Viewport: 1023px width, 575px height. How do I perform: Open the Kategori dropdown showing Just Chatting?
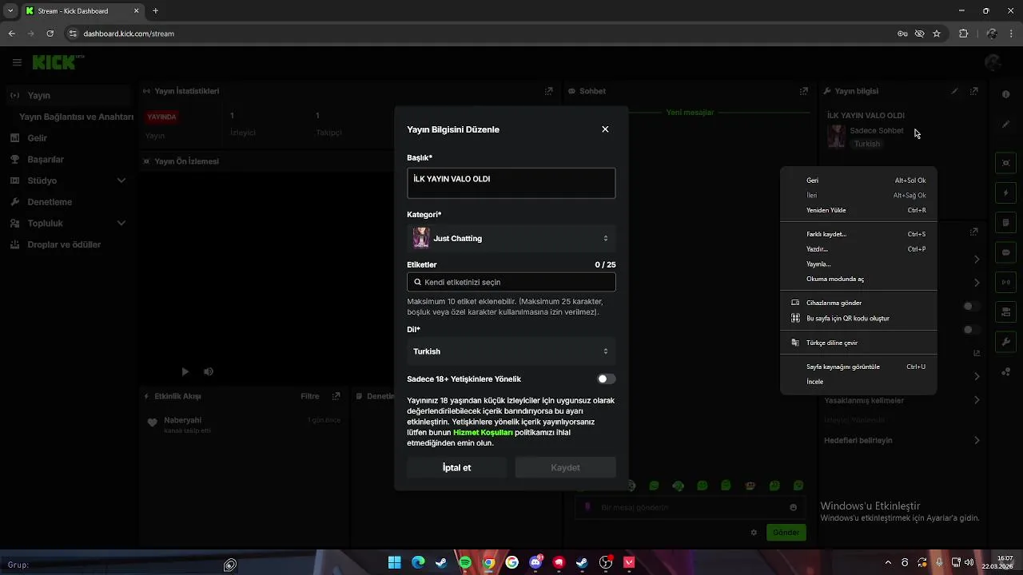click(x=511, y=238)
